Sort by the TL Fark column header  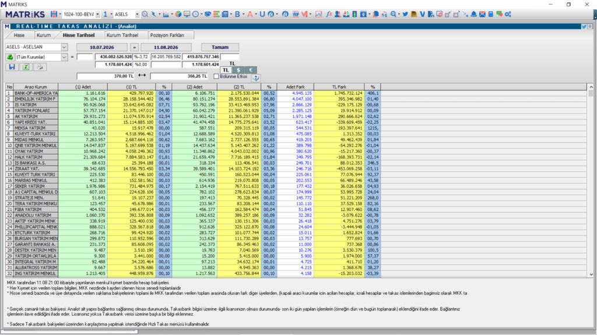[x=339, y=87]
